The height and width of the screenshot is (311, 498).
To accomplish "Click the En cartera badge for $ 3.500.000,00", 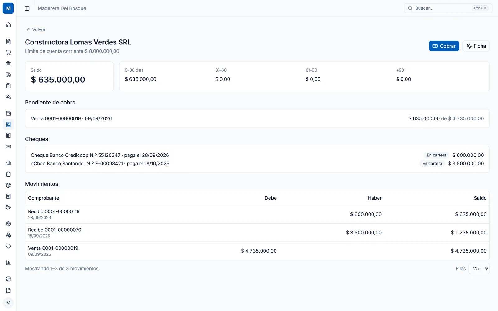I will (432, 164).
